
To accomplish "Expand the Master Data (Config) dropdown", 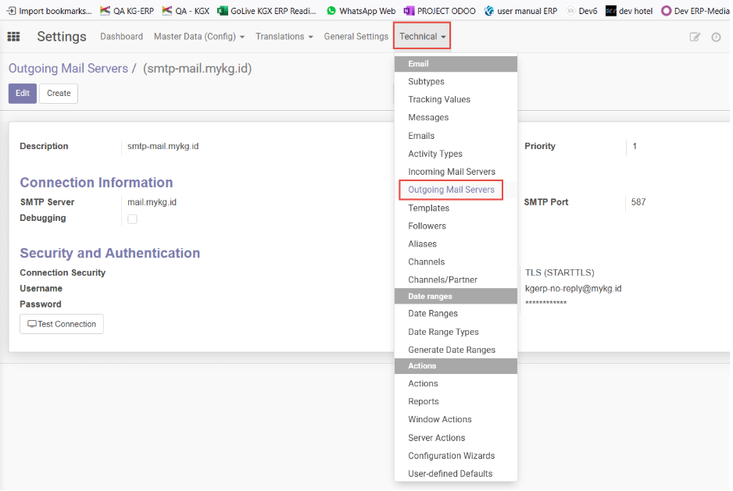I will [198, 37].
